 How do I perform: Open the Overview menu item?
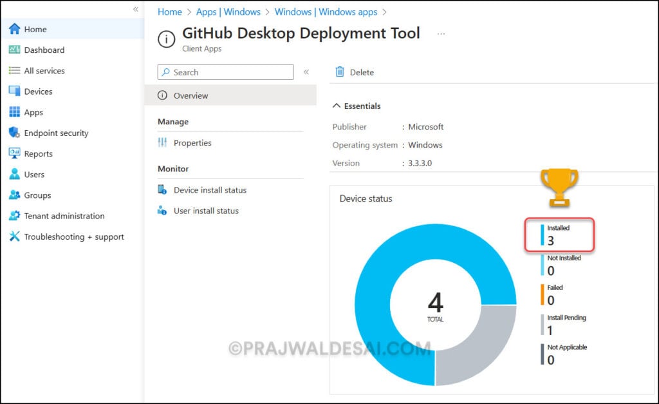[230, 95]
